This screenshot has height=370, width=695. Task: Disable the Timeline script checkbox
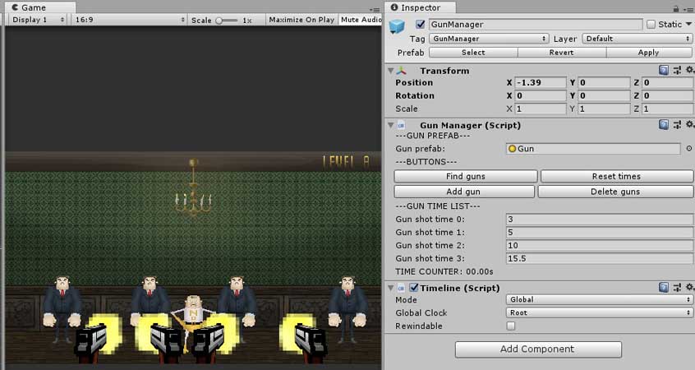[413, 288]
